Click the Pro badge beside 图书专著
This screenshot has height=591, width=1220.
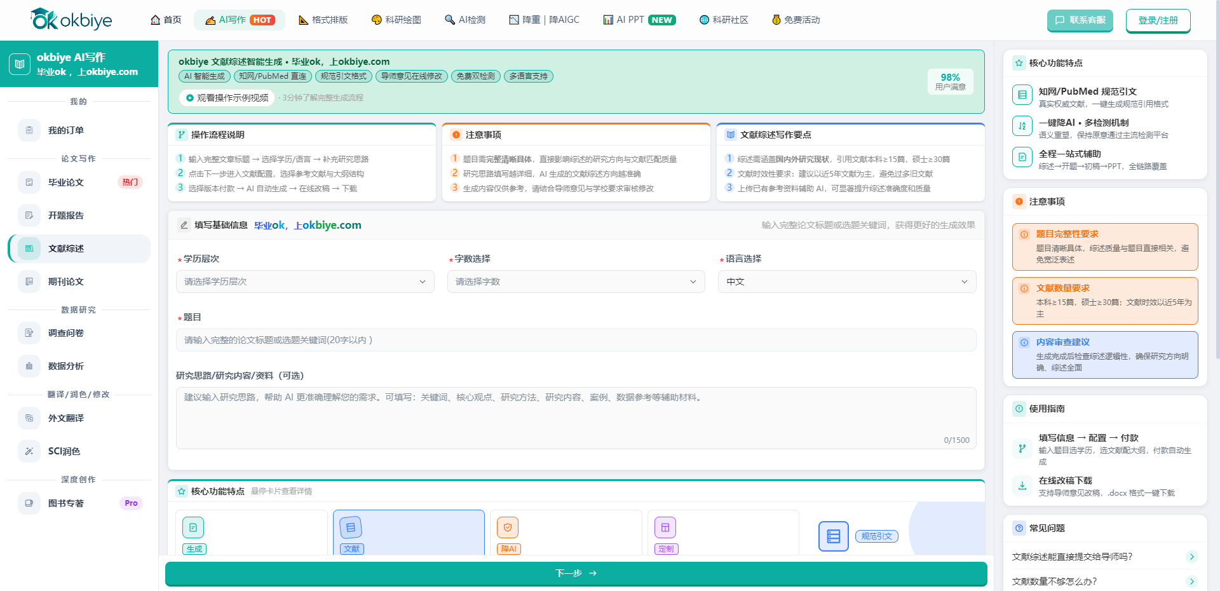tap(131, 503)
